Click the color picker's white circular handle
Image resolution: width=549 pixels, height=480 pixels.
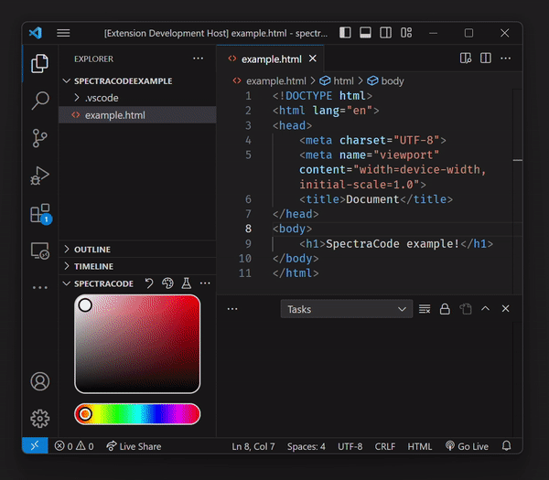[85, 305]
